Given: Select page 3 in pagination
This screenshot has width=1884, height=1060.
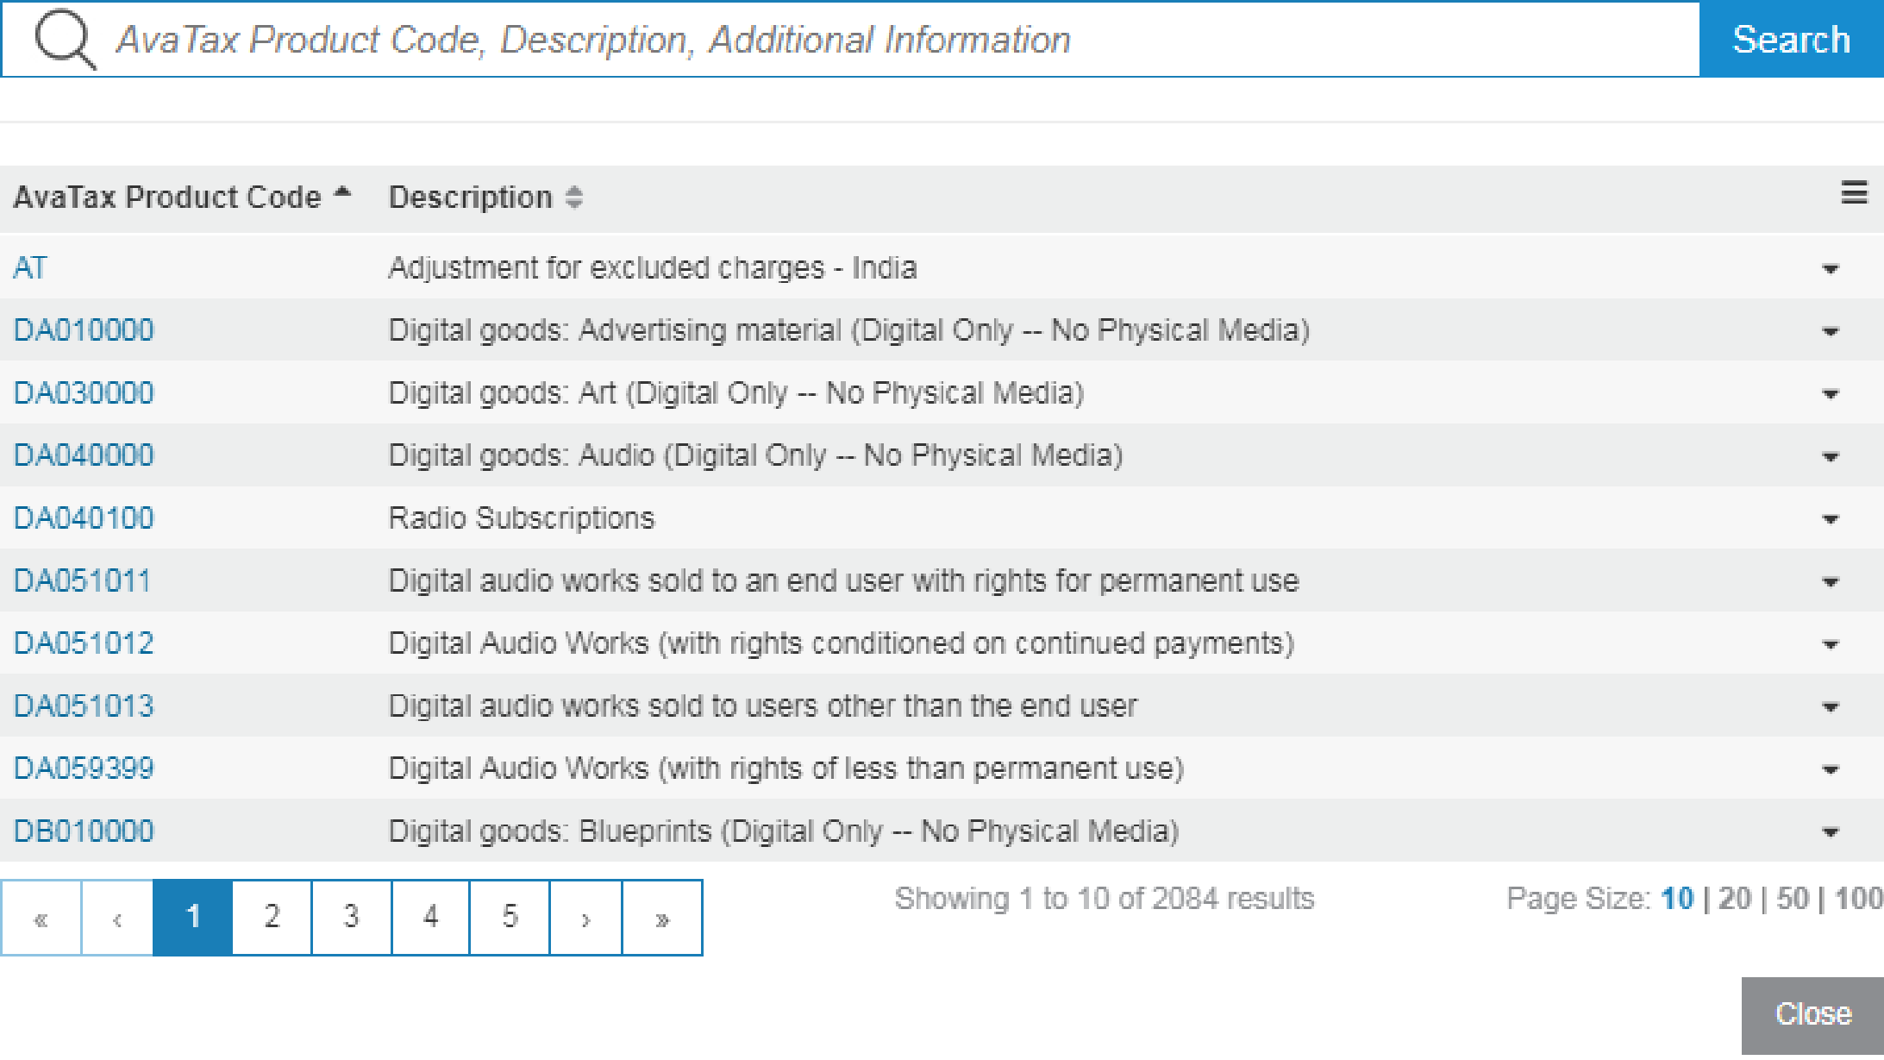Looking at the screenshot, I should click(x=351, y=918).
